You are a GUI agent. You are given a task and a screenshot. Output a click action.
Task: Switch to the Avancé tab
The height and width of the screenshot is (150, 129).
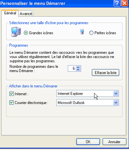pos(26,14)
